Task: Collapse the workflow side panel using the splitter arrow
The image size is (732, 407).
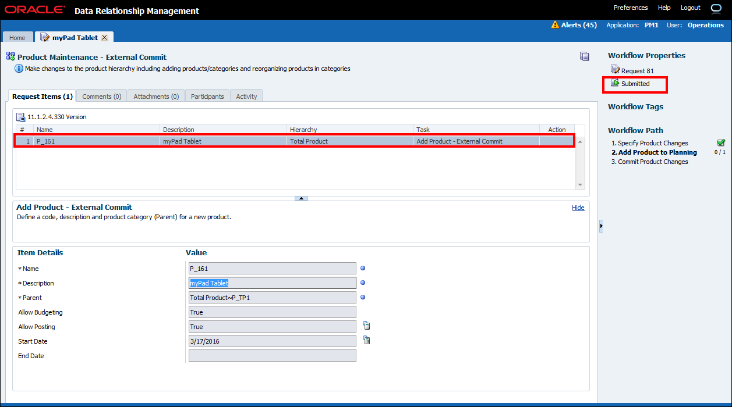Action: point(601,226)
